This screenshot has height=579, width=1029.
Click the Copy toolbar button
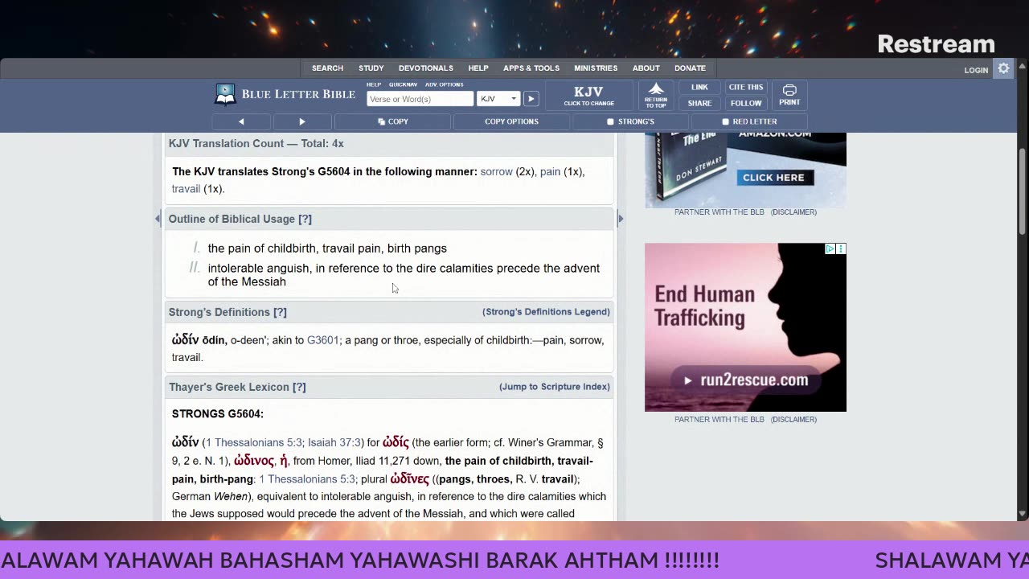tap(393, 121)
